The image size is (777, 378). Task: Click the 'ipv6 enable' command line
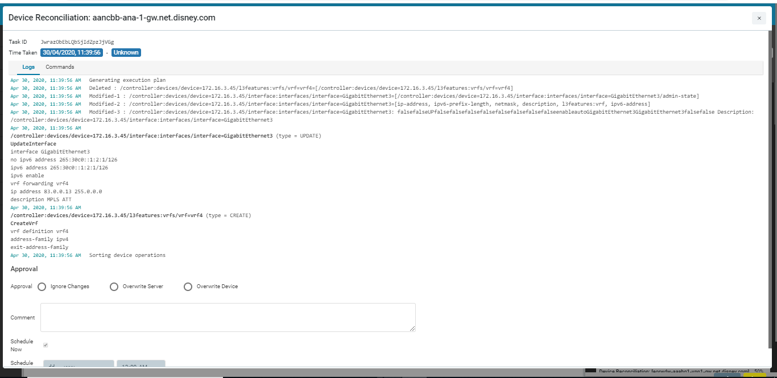[27, 176]
